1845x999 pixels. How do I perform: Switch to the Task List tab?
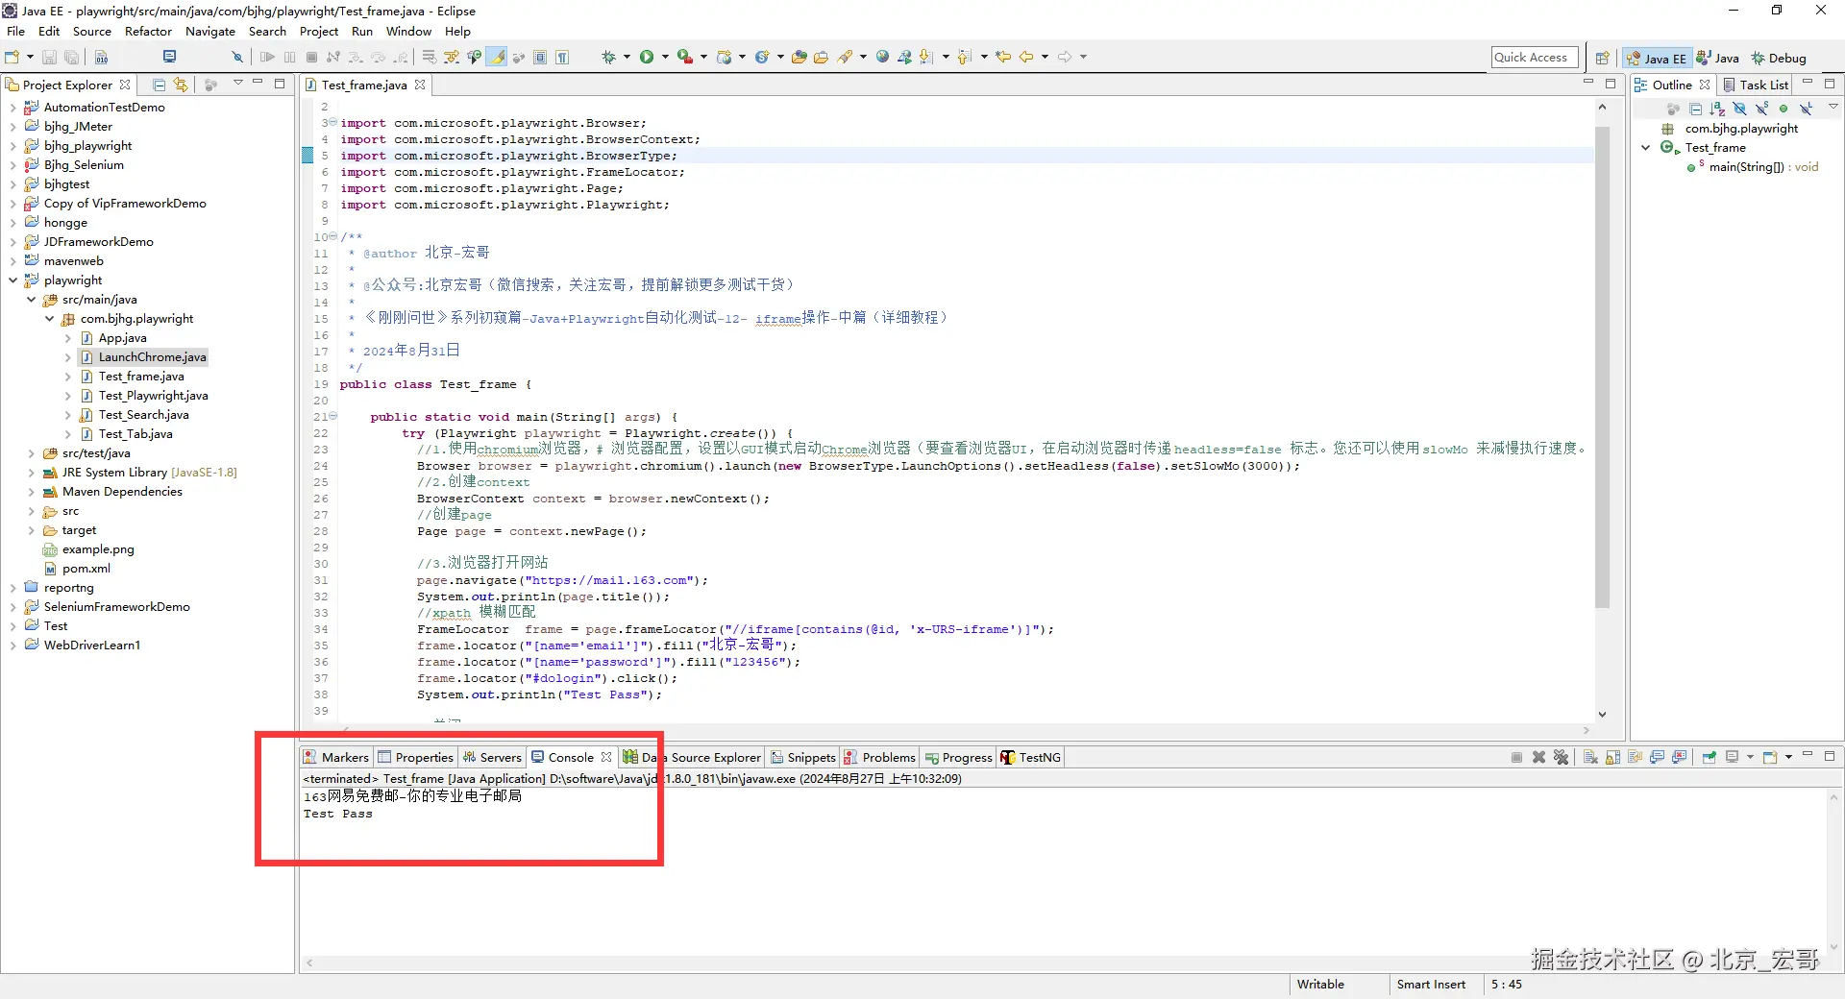tap(1755, 85)
